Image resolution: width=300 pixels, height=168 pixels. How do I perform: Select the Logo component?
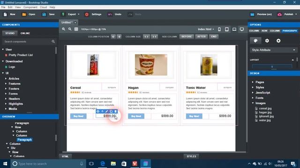point(12,67)
